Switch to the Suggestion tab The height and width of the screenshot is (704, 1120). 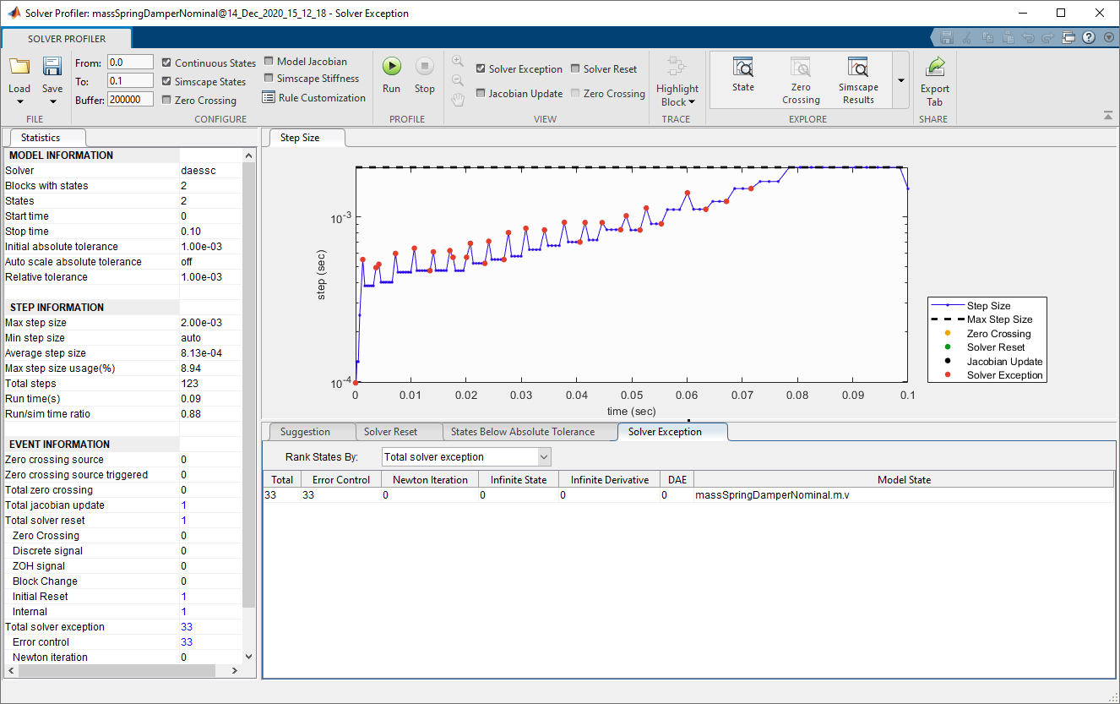click(305, 432)
